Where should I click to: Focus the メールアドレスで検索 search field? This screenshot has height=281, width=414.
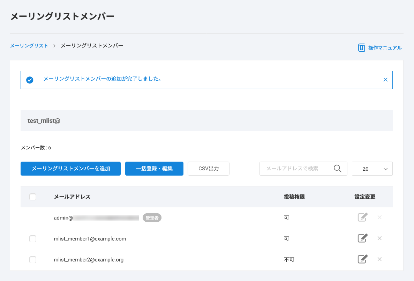point(295,169)
